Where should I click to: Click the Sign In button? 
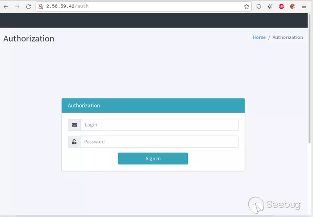coord(153,159)
